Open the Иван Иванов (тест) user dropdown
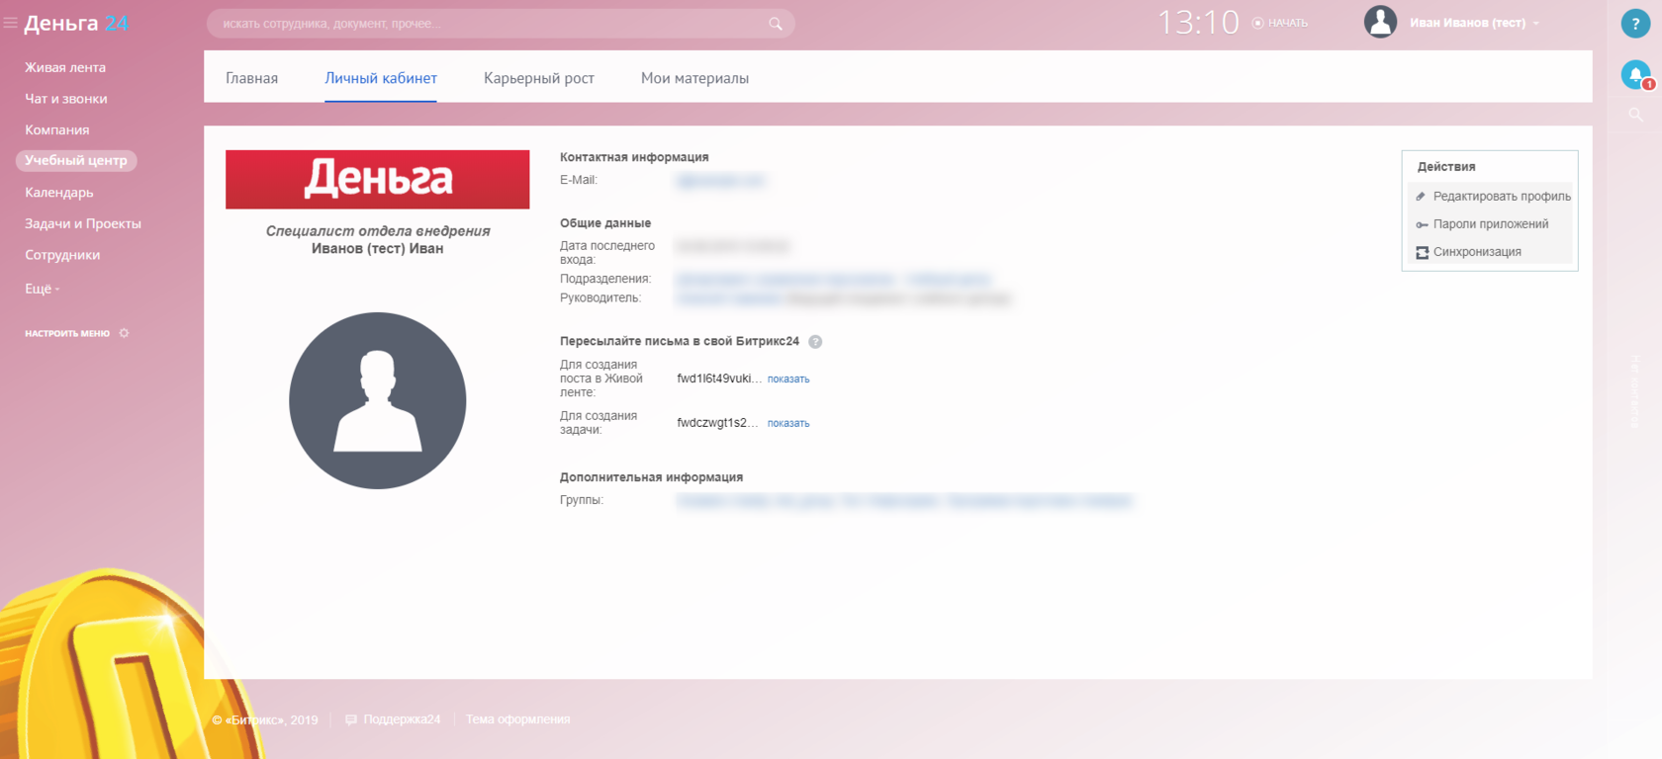1662x759 pixels. [1473, 23]
